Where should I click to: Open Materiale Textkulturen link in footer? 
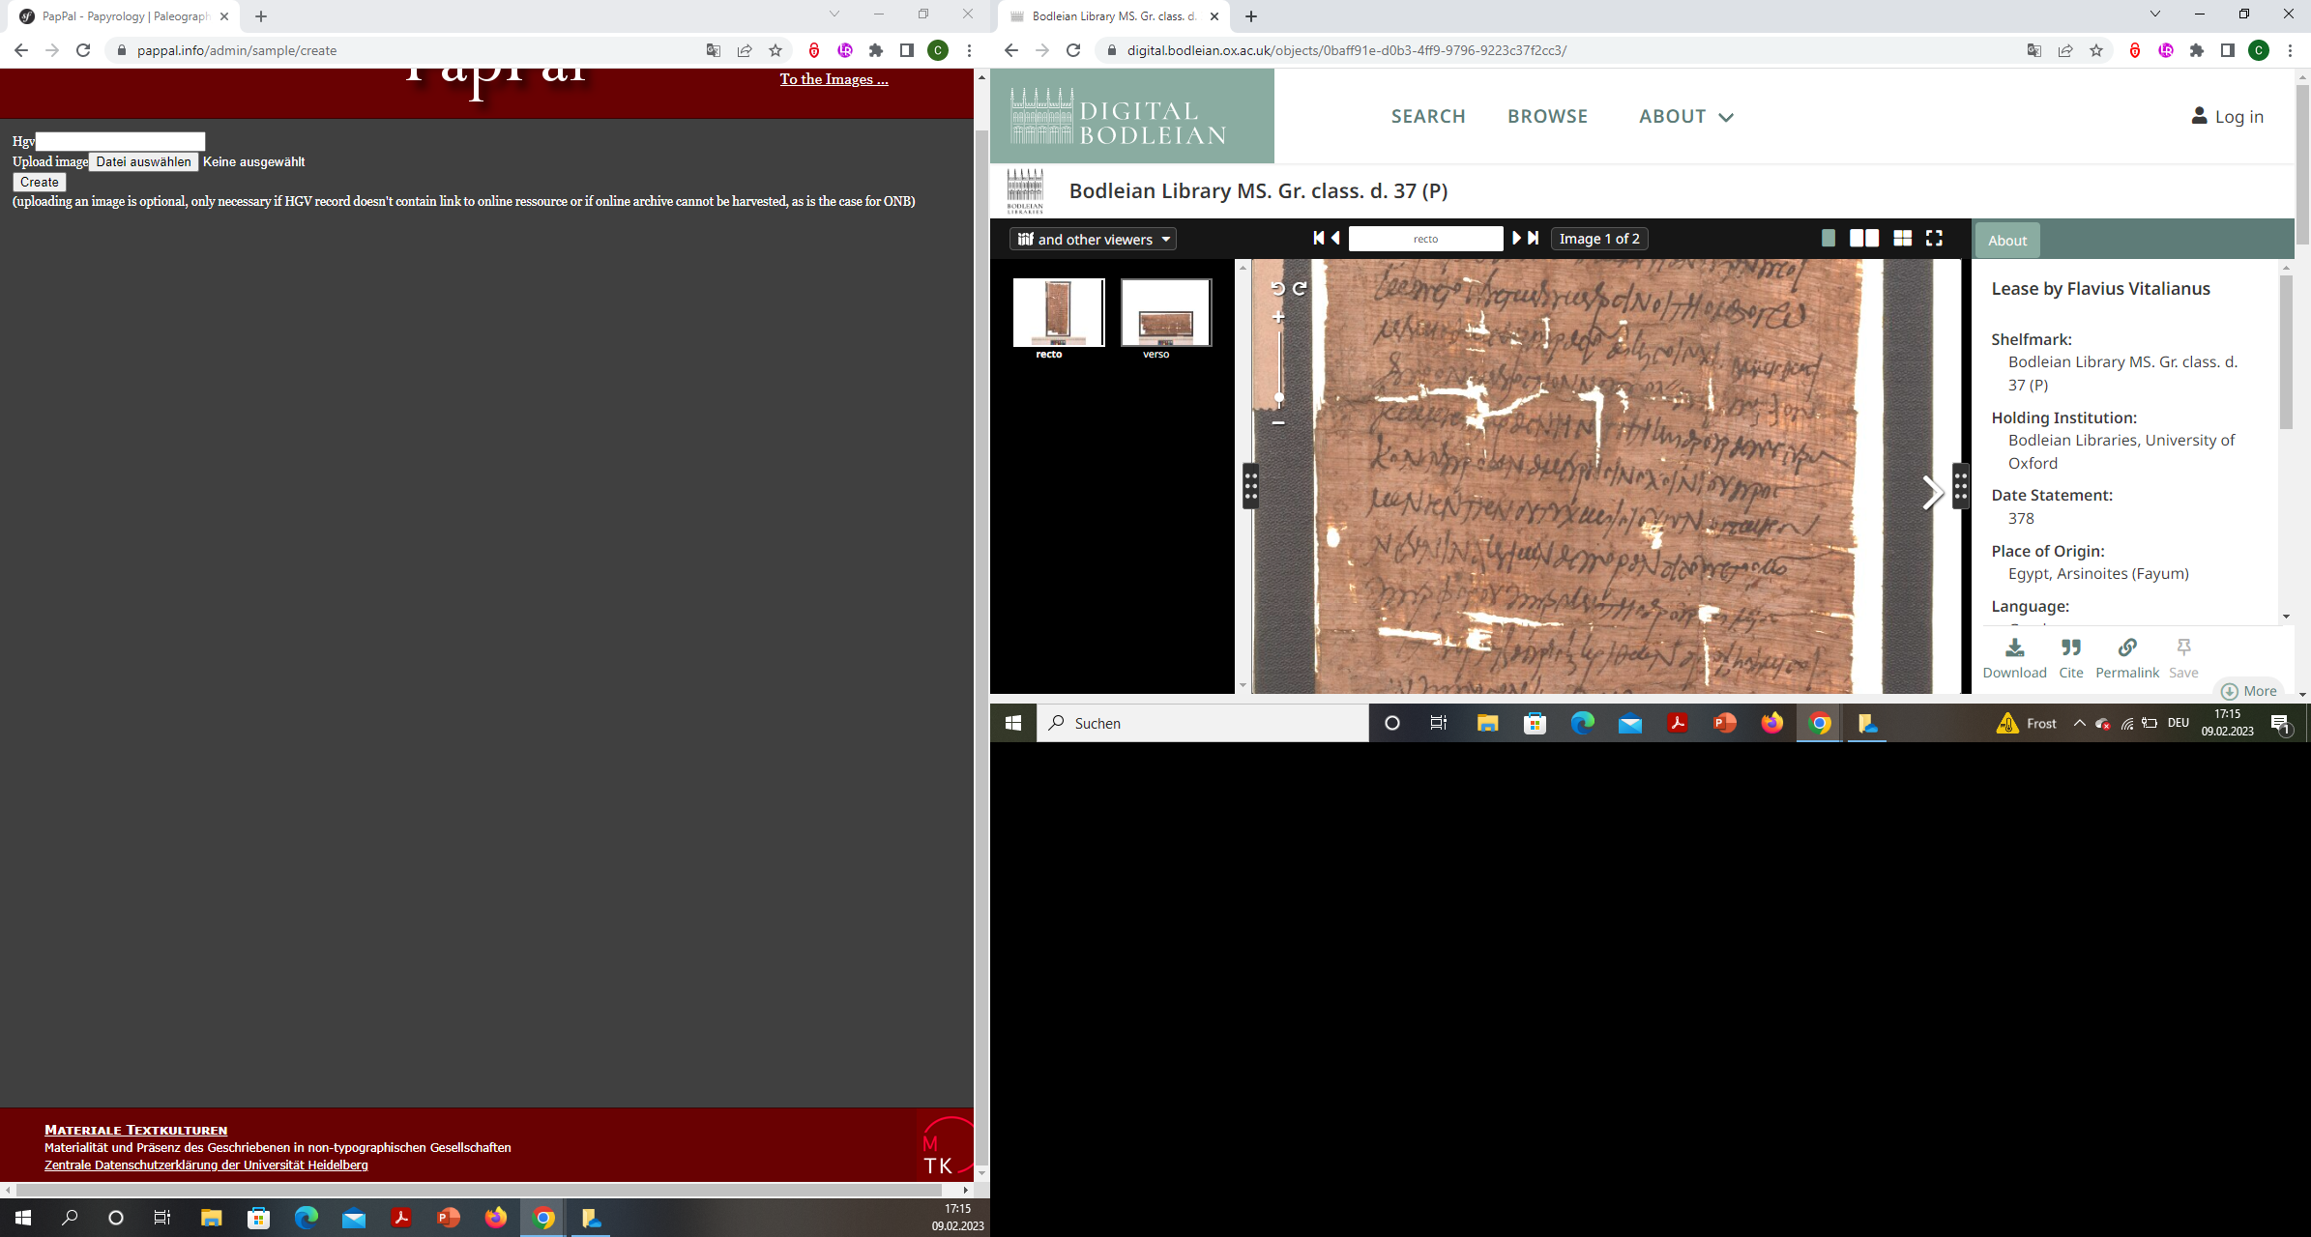pyautogui.click(x=135, y=1130)
